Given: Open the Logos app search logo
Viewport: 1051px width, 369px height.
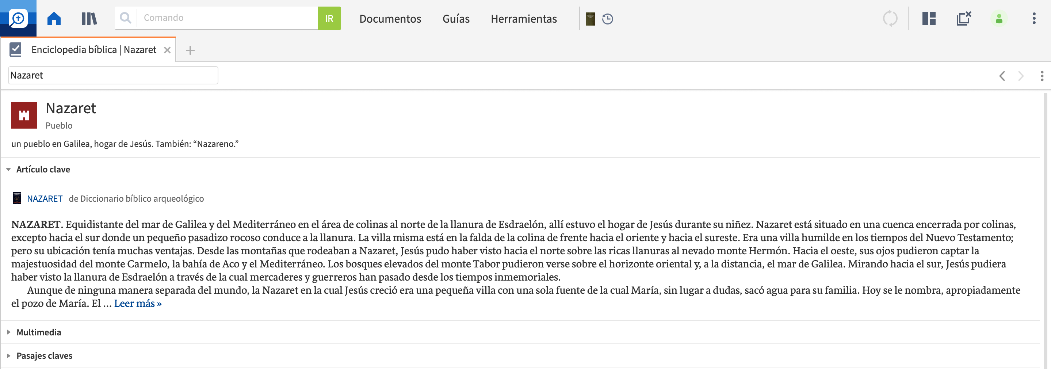Looking at the screenshot, I should pos(18,18).
